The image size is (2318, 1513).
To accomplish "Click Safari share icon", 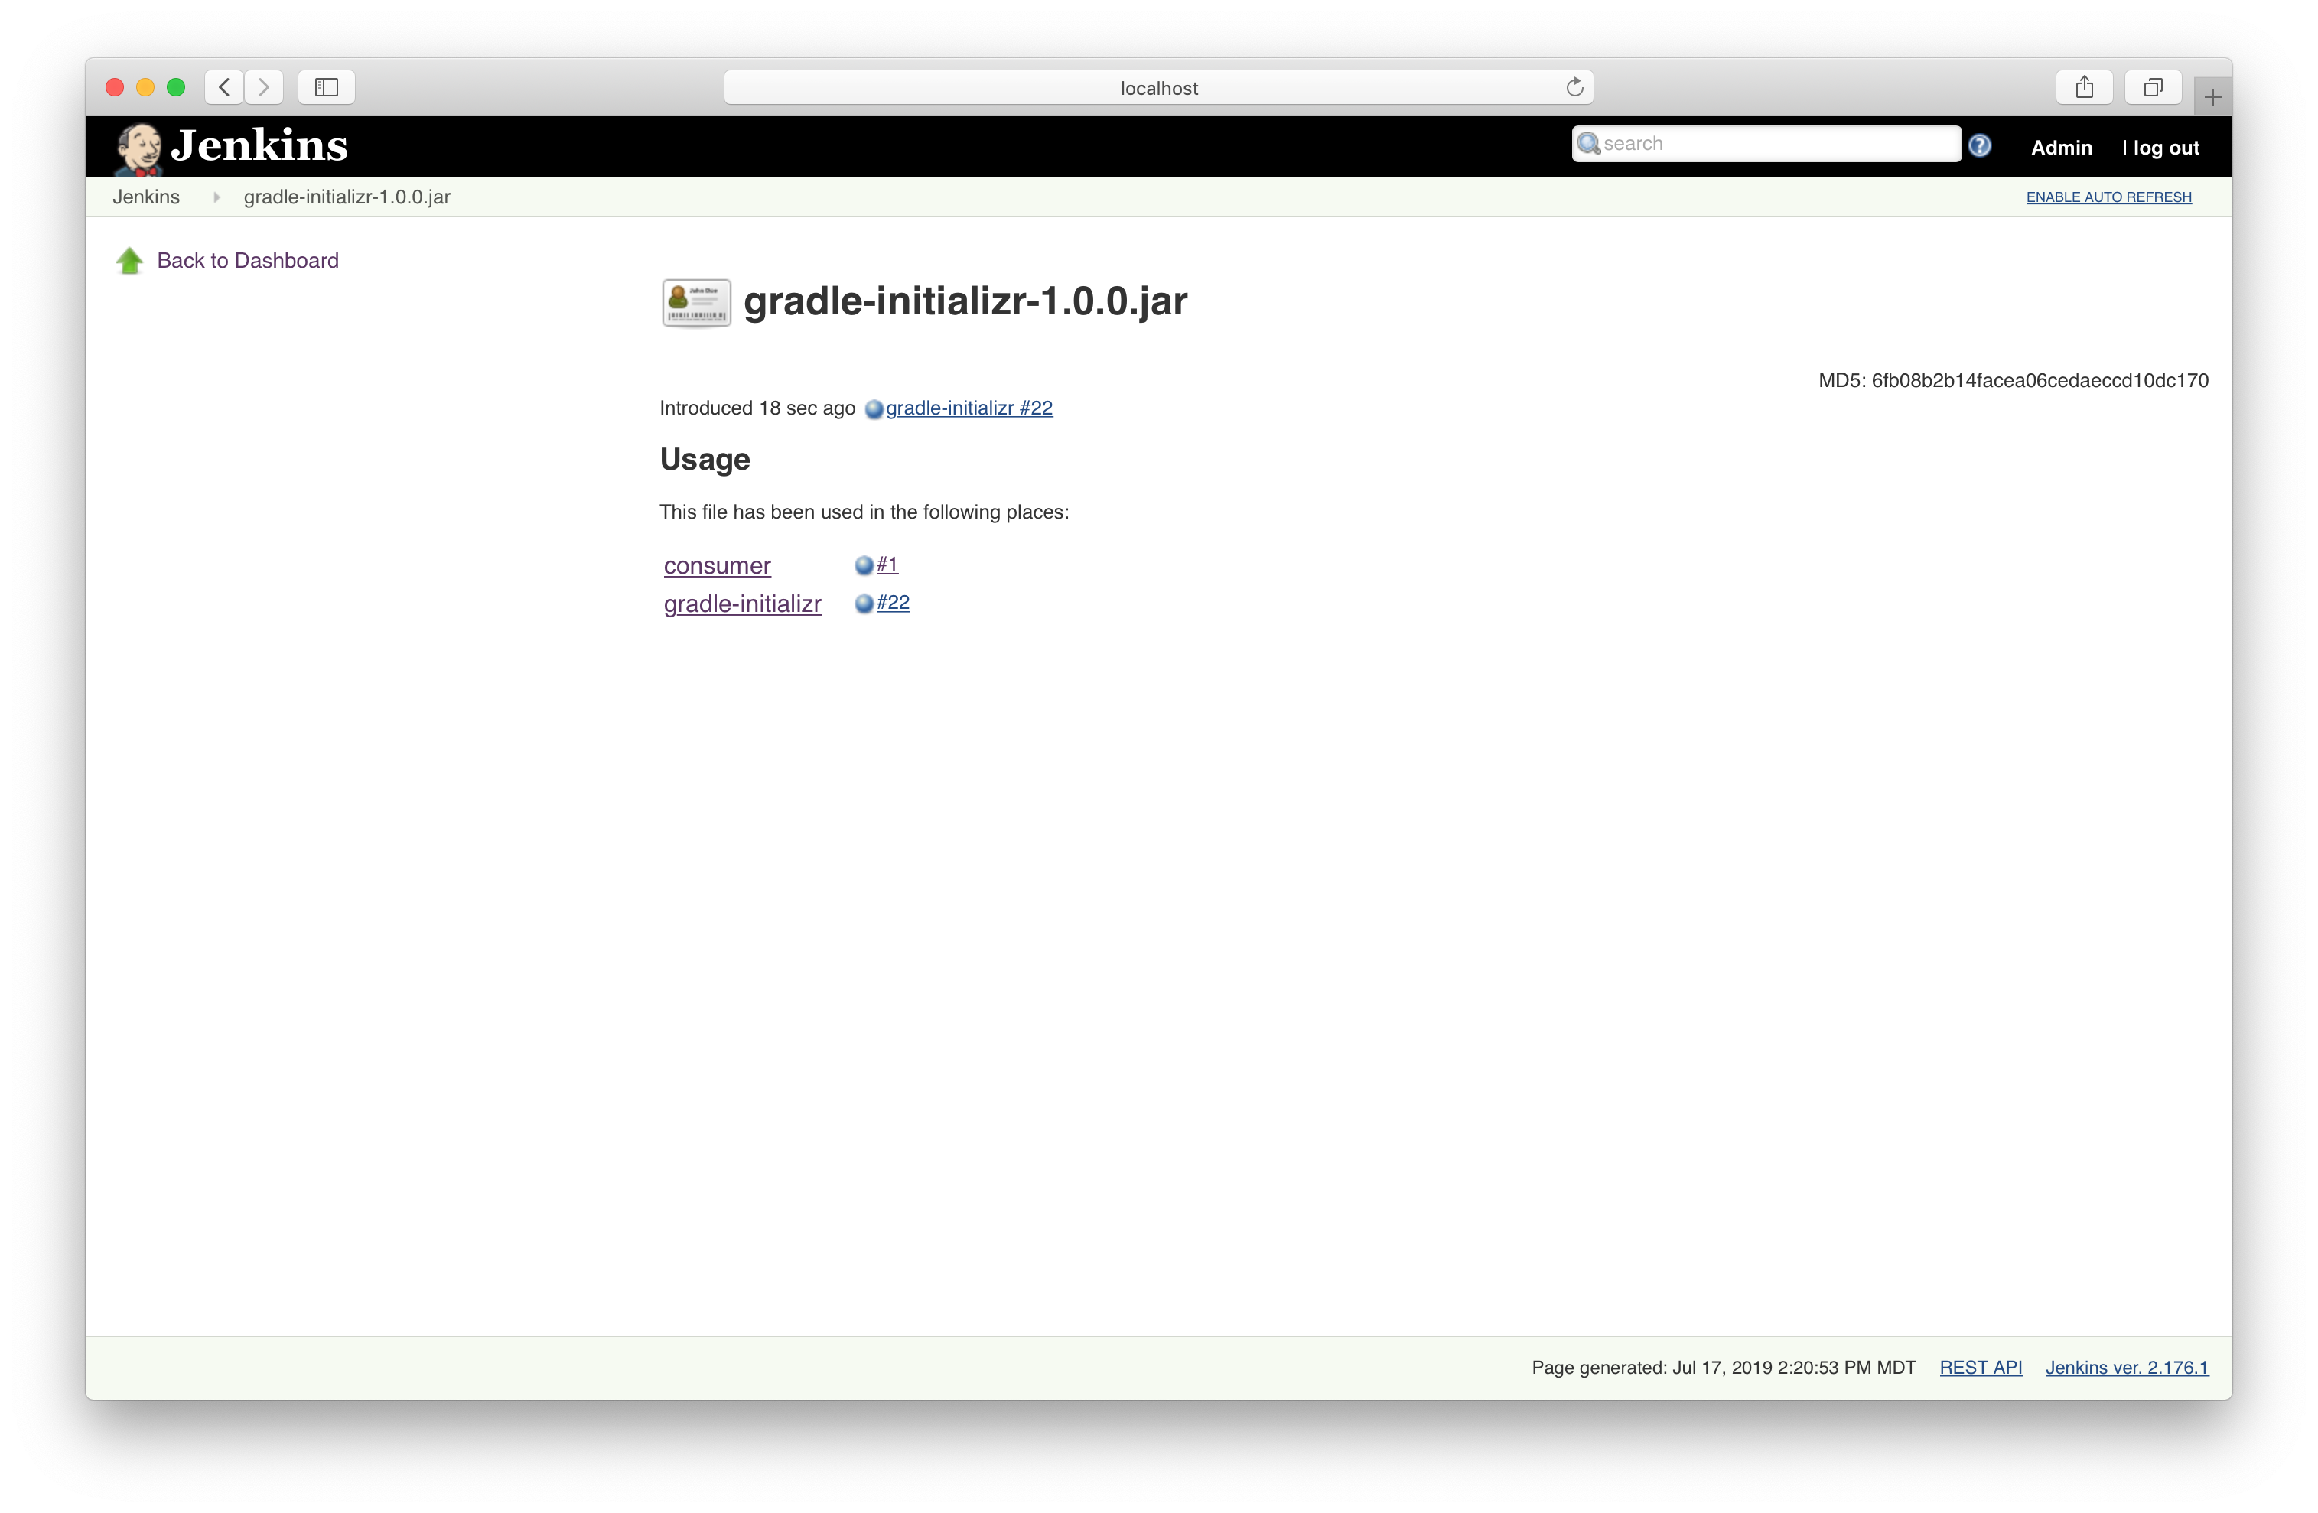I will pos(2083,88).
